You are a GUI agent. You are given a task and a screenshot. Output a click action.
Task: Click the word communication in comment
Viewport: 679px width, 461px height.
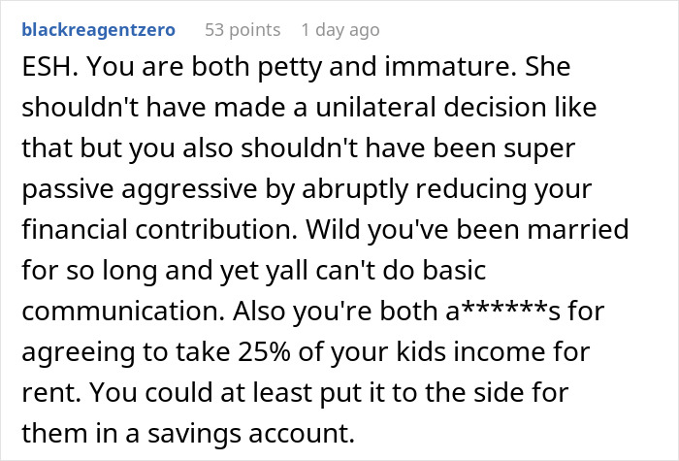123,312
